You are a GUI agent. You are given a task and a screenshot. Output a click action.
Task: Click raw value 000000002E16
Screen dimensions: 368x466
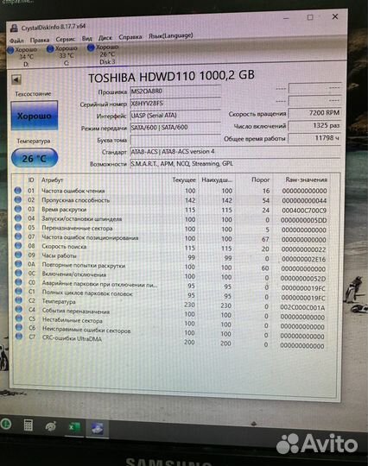[303, 259]
